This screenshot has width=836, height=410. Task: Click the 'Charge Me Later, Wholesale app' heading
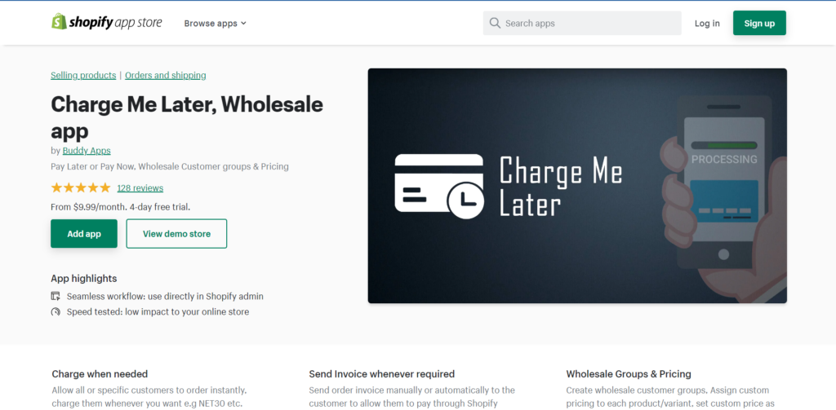tap(187, 117)
